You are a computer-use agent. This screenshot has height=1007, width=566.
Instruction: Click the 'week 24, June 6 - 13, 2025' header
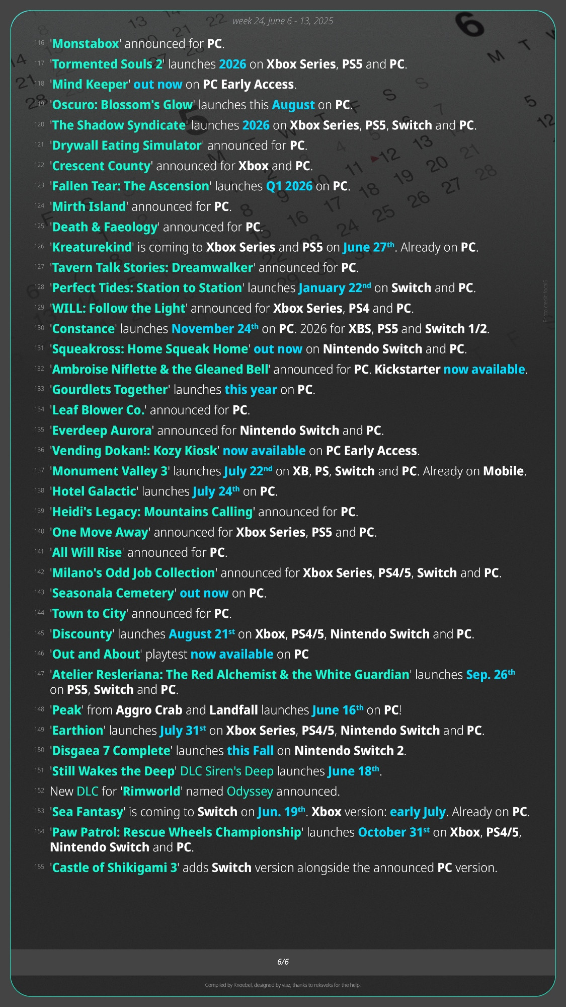[x=283, y=21]
